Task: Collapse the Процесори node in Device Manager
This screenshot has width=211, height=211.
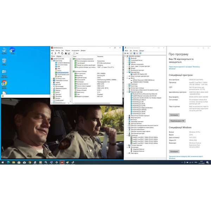Action: (x=127, y=135)
